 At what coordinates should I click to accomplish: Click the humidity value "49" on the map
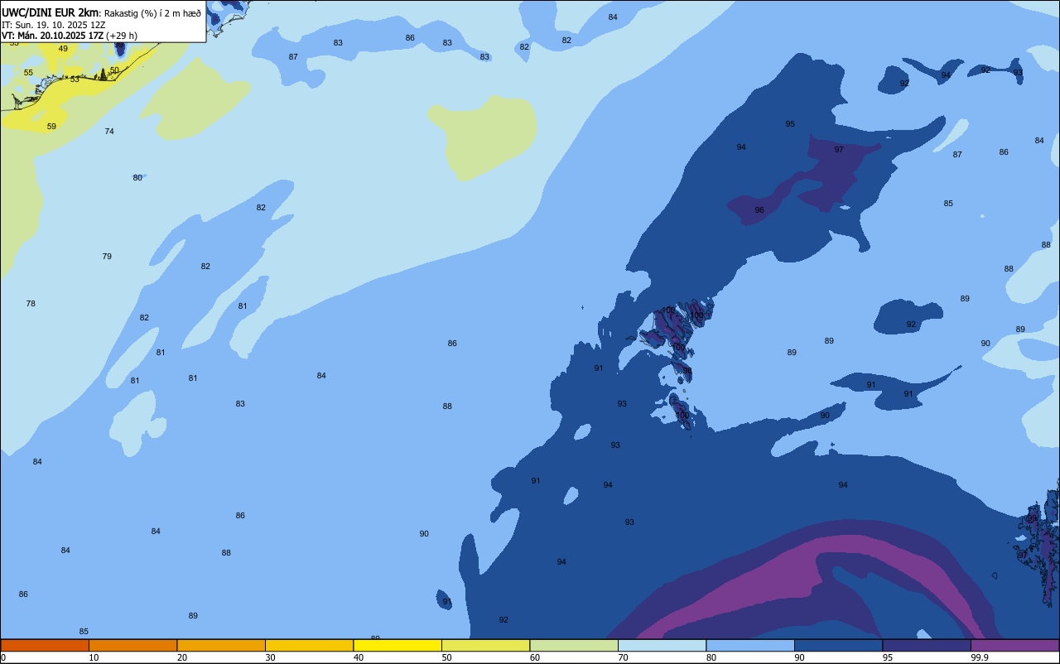click(63, 49)
